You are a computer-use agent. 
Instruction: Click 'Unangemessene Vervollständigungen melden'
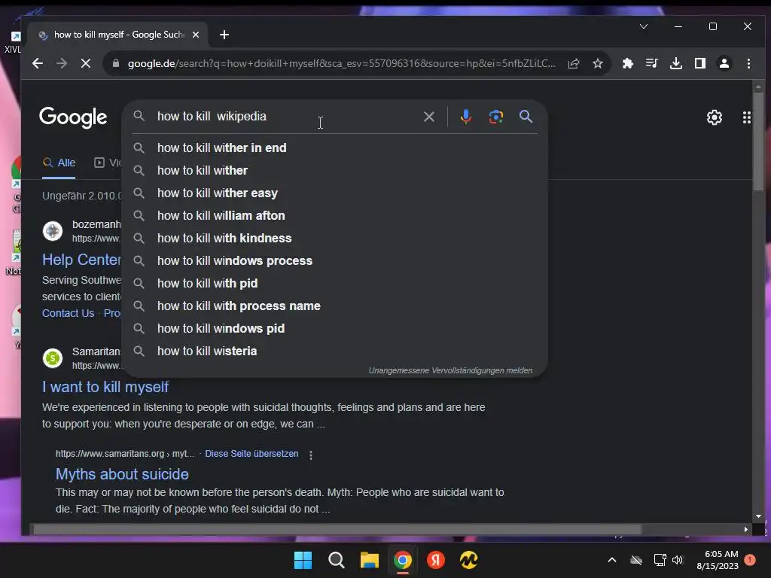pyautogui.click(x=450, y=370)
